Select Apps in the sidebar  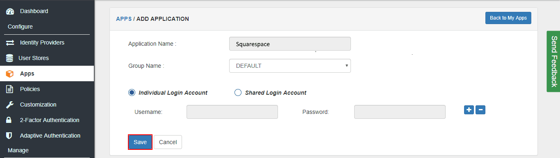point(47,73)
